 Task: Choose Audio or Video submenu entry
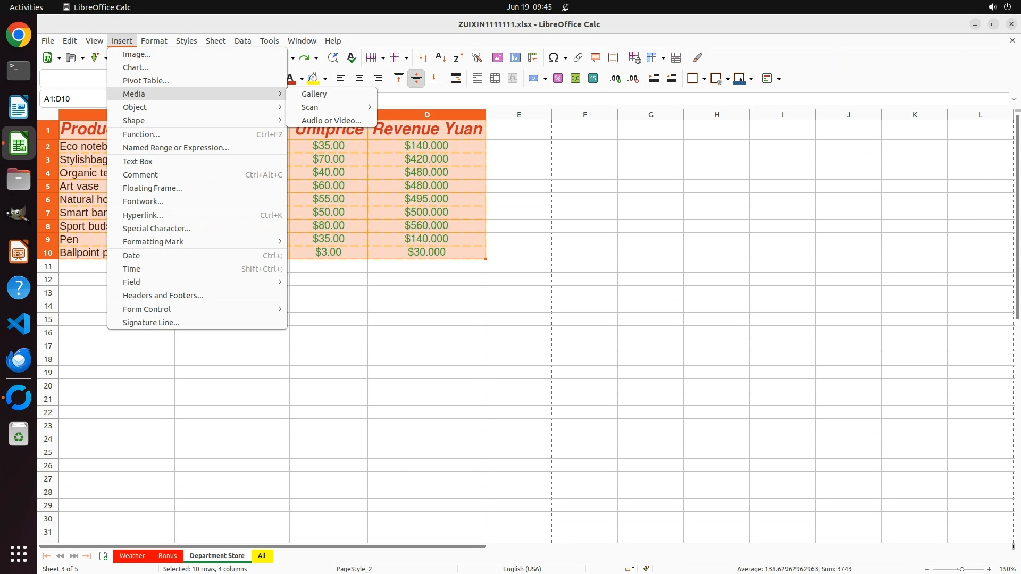tap(331, 121)
